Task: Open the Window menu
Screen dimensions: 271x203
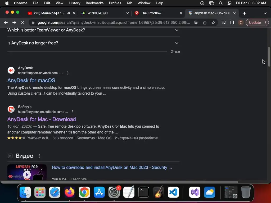Action: pyautogui.click(x=144, y=3)
